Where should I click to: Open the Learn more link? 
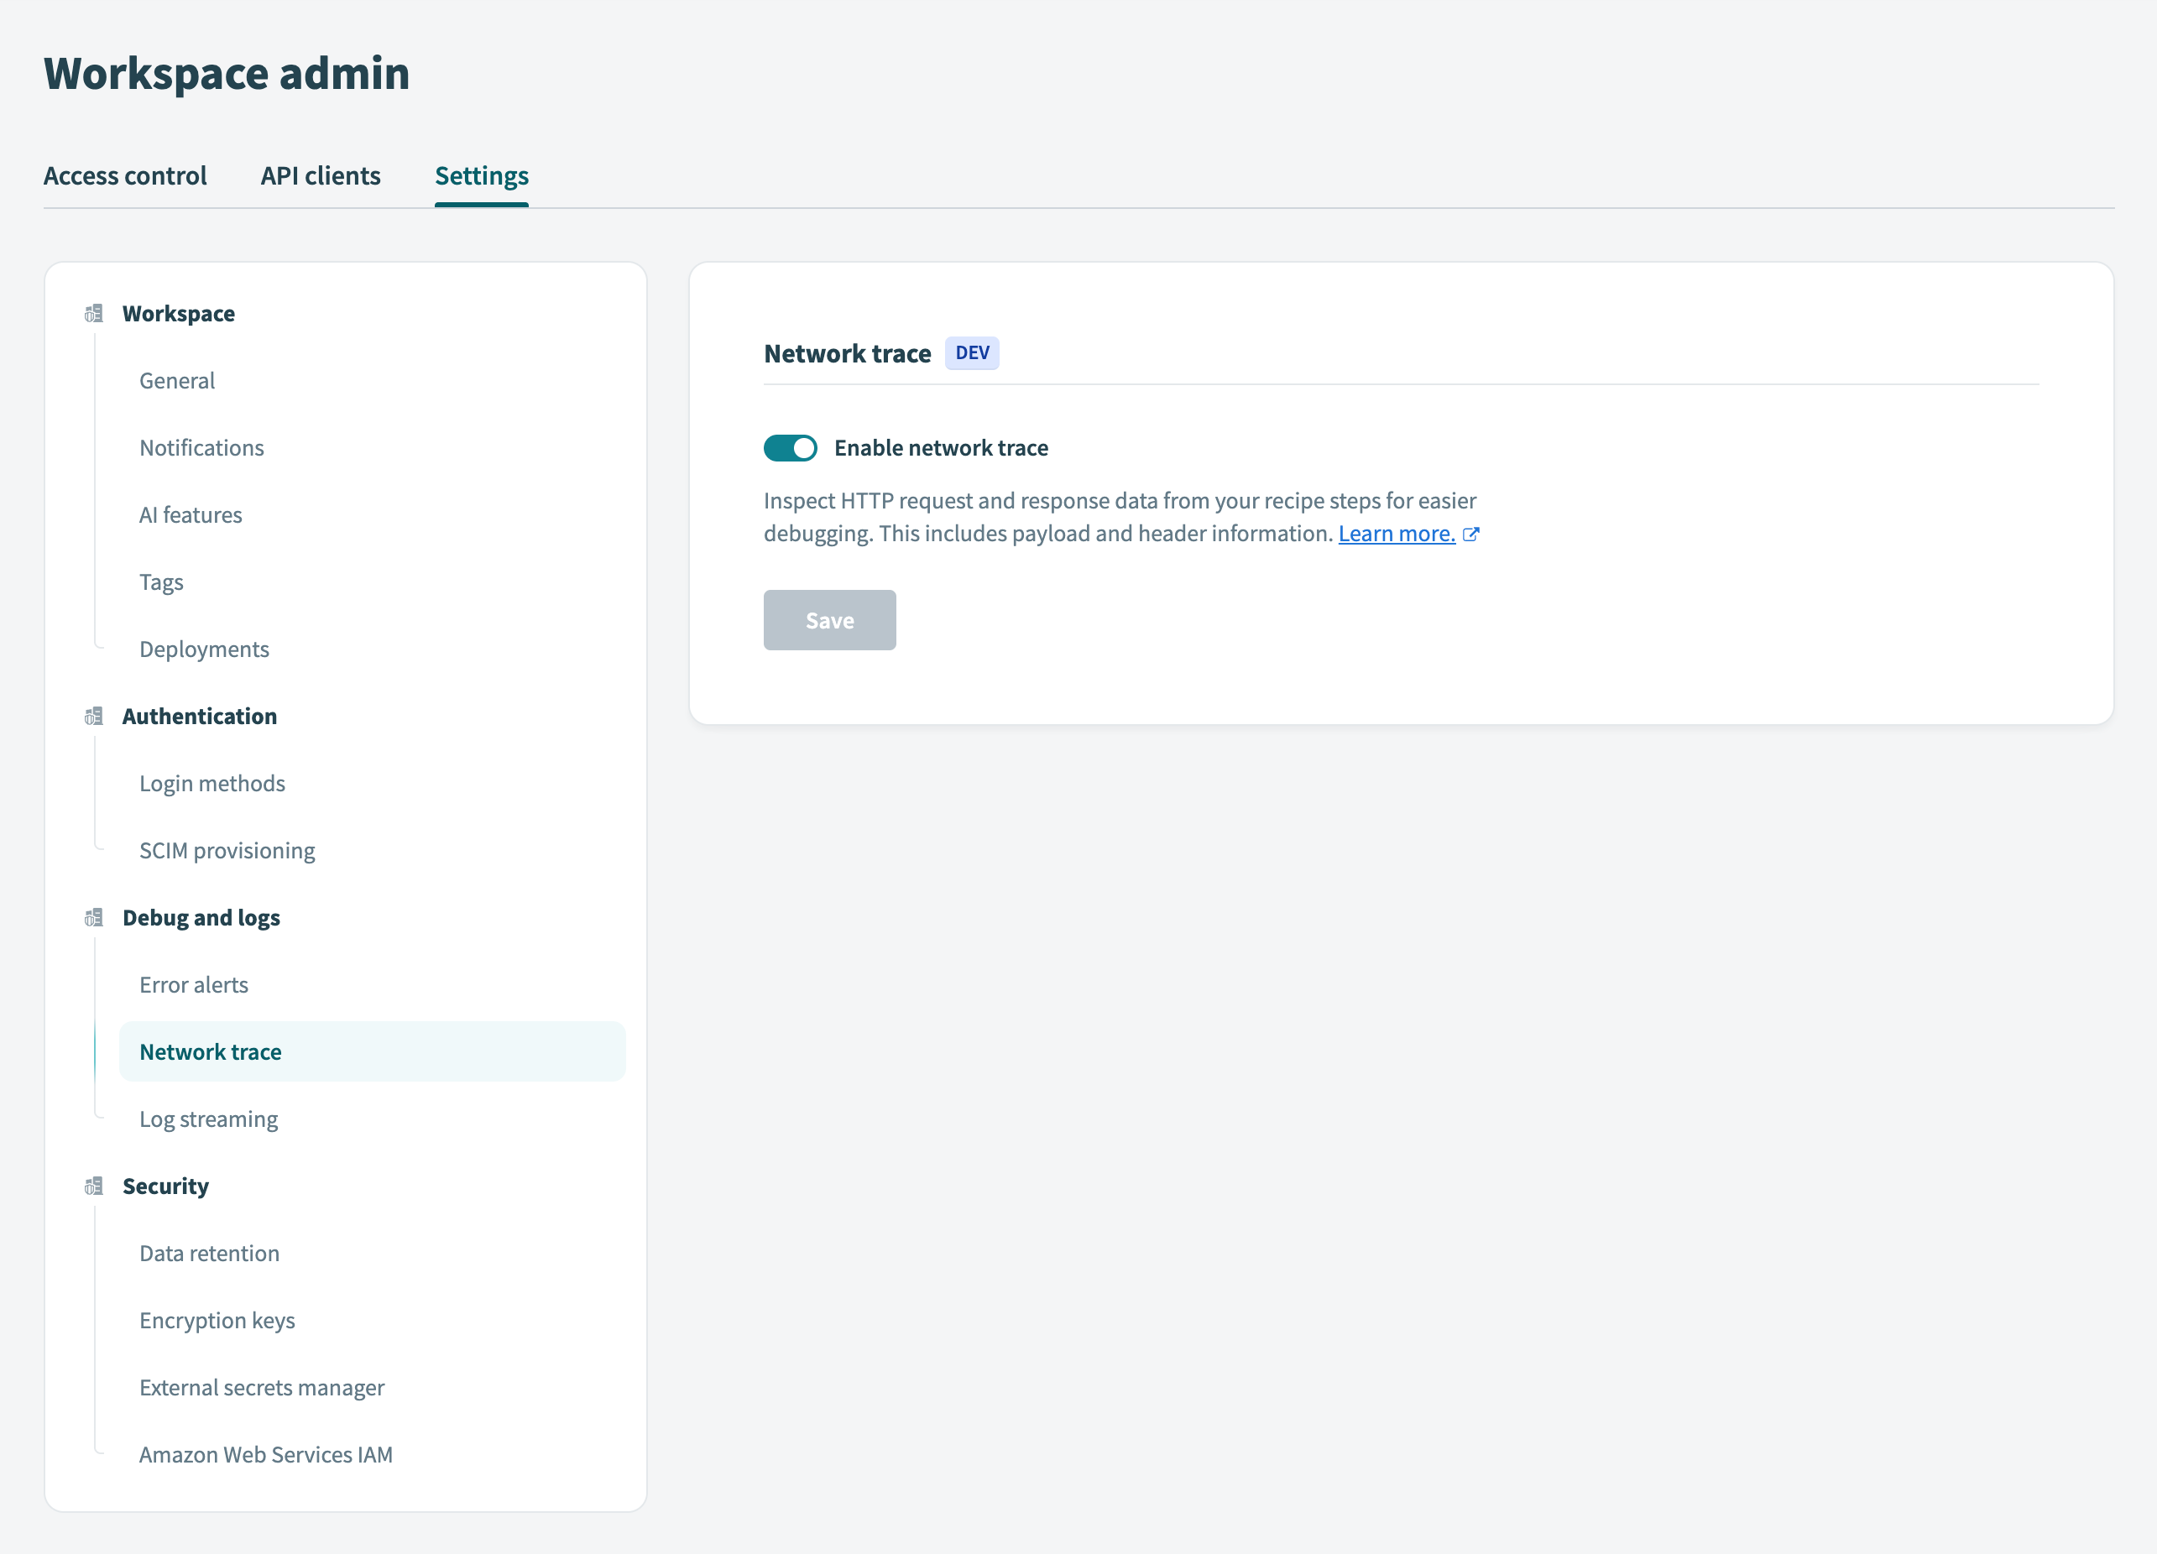point(1396,534)
